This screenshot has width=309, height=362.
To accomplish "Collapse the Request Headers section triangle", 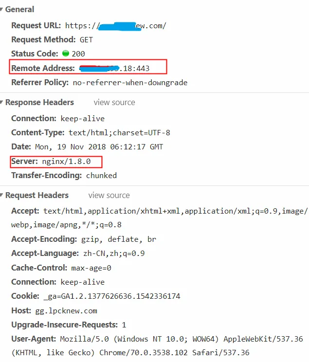I will coord(1,195).
